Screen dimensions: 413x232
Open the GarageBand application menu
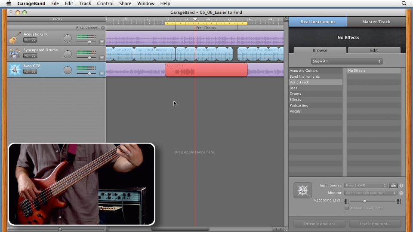(31, 3)
